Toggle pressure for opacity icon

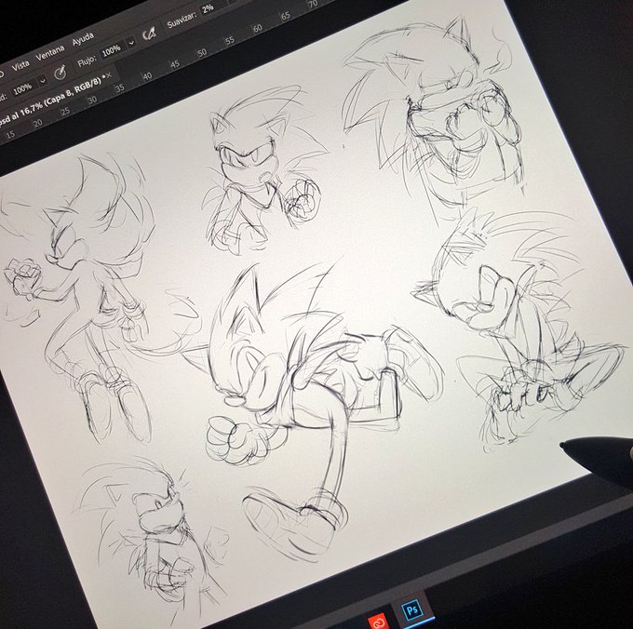click(61, 73)
